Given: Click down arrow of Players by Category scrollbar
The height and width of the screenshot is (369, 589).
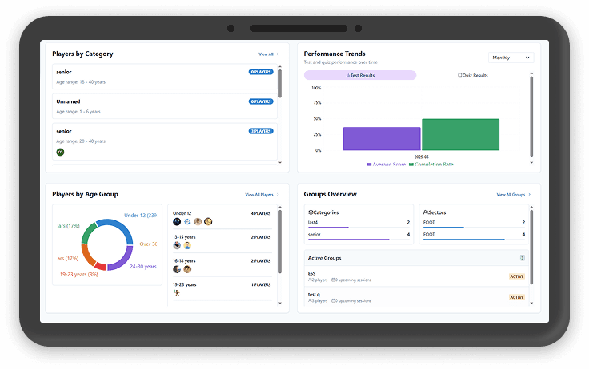Looking at the screenshot, I should coord(280,163).
